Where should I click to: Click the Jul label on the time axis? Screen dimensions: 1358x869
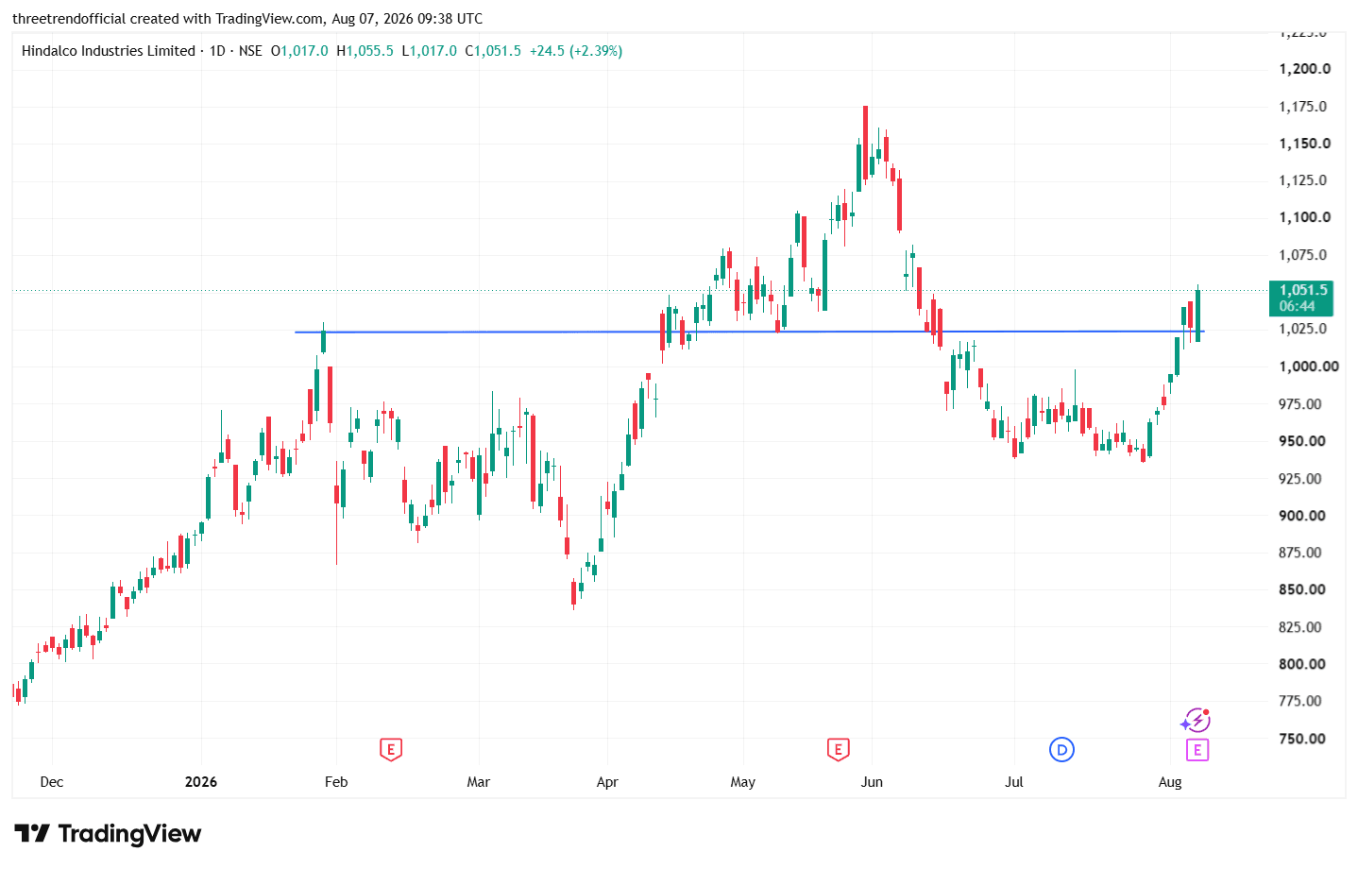(1014, 782)
